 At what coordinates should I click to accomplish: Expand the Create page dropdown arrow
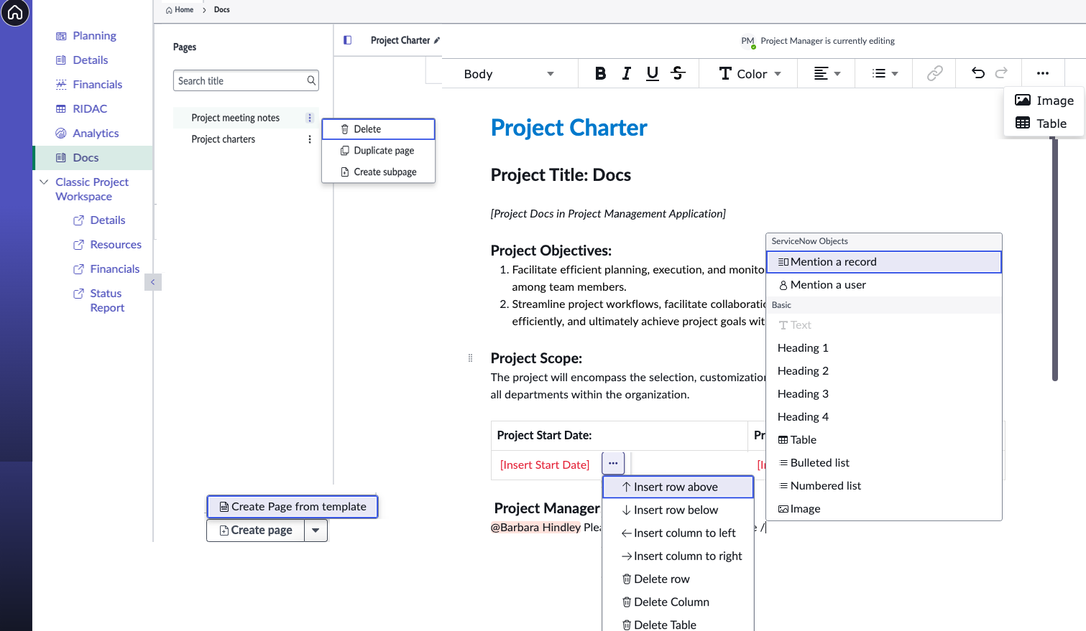316,530
